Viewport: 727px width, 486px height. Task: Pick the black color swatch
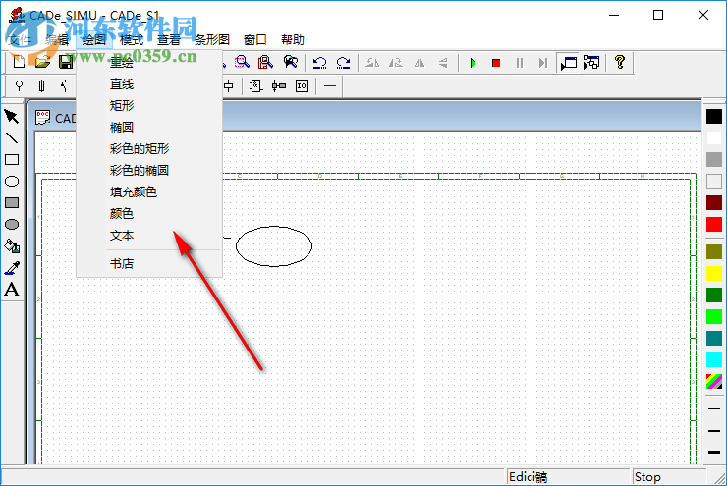(714, 116)
